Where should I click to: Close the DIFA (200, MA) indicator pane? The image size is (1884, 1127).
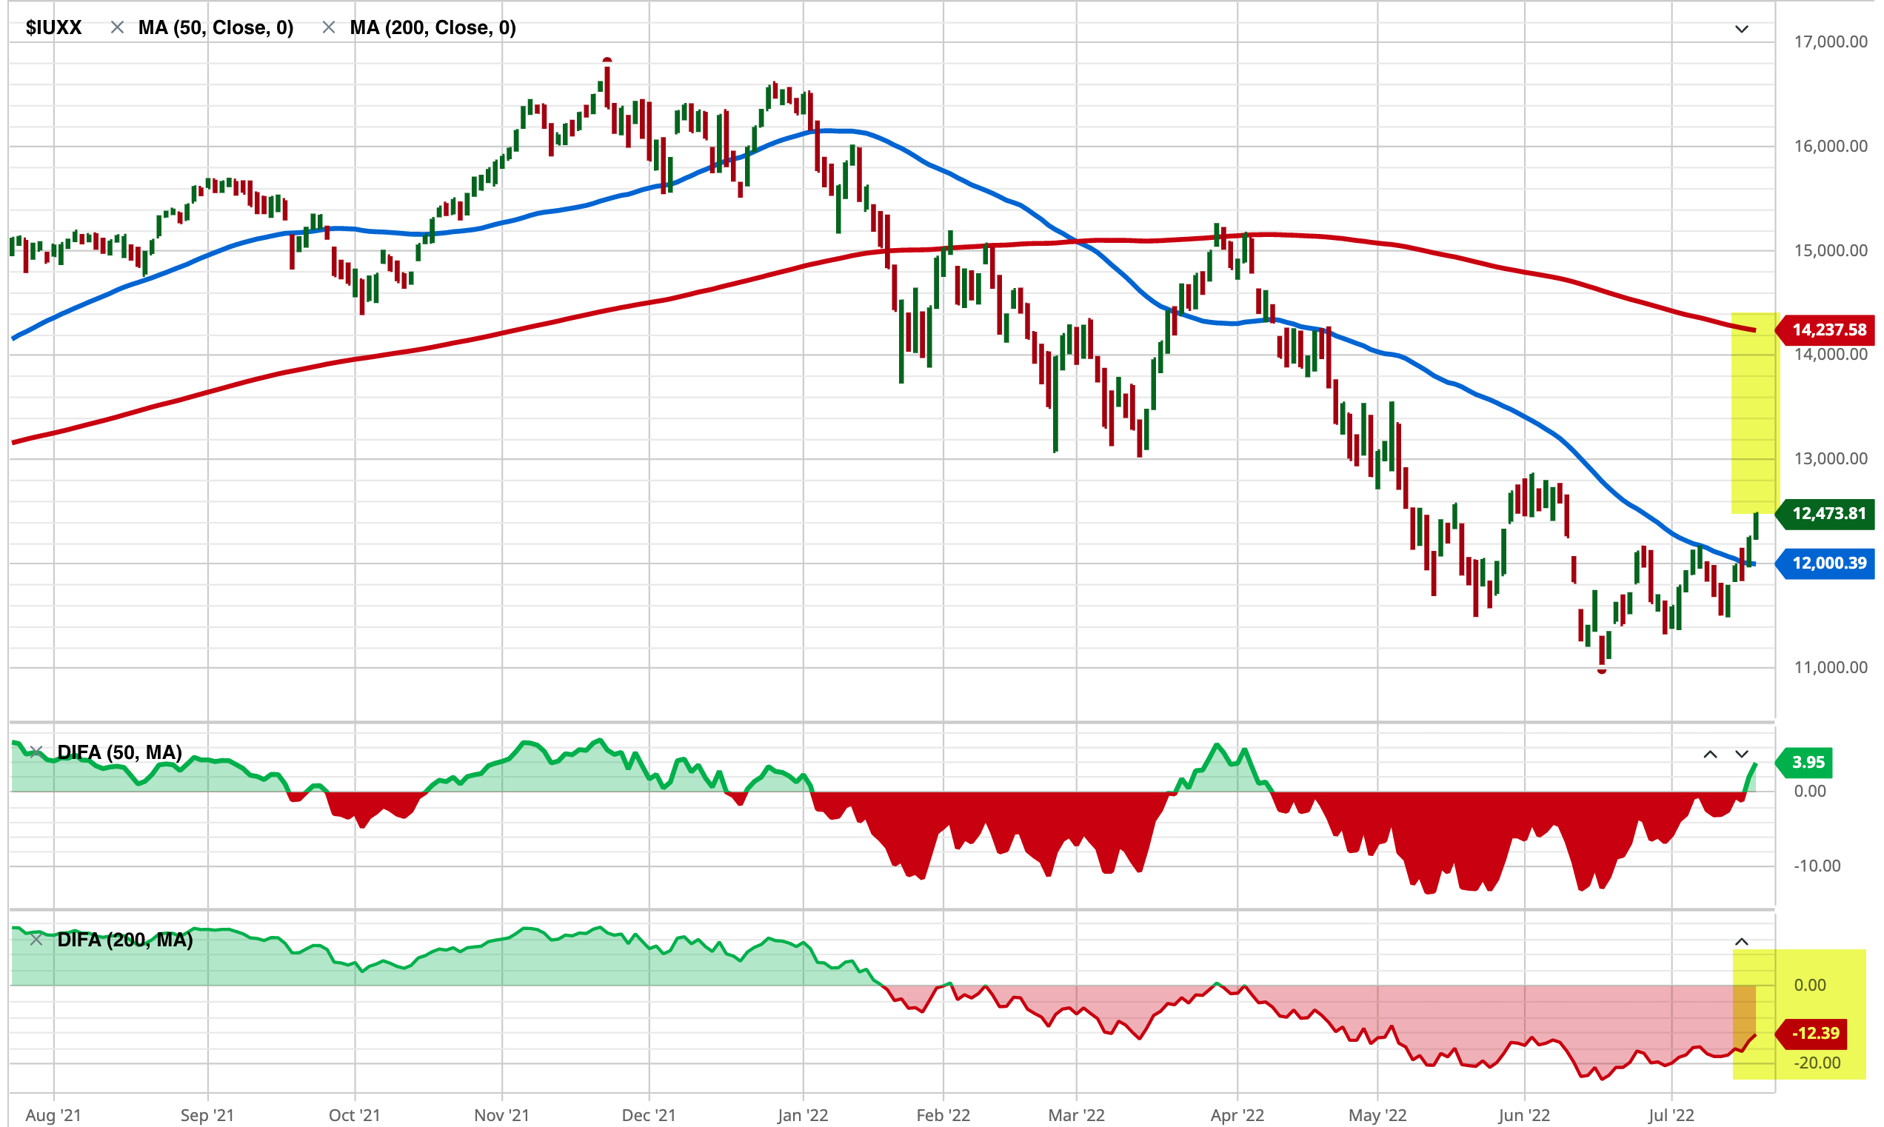pos(36,940)
